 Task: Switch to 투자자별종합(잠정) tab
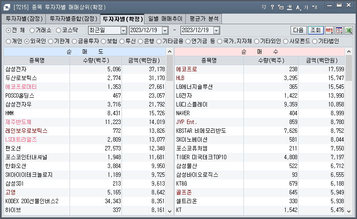(x=74, y=18)
